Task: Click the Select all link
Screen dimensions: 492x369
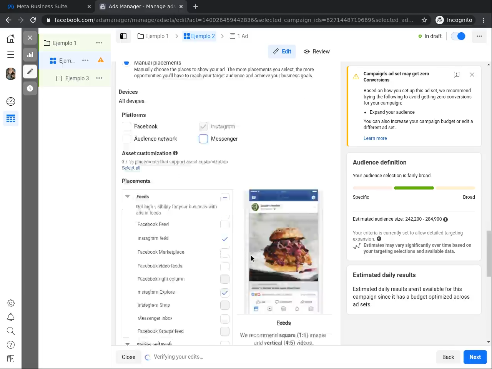Action: (x=131, y=168)
